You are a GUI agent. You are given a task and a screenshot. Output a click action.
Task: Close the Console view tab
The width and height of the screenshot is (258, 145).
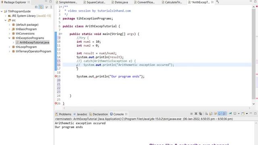click(126, 114)
